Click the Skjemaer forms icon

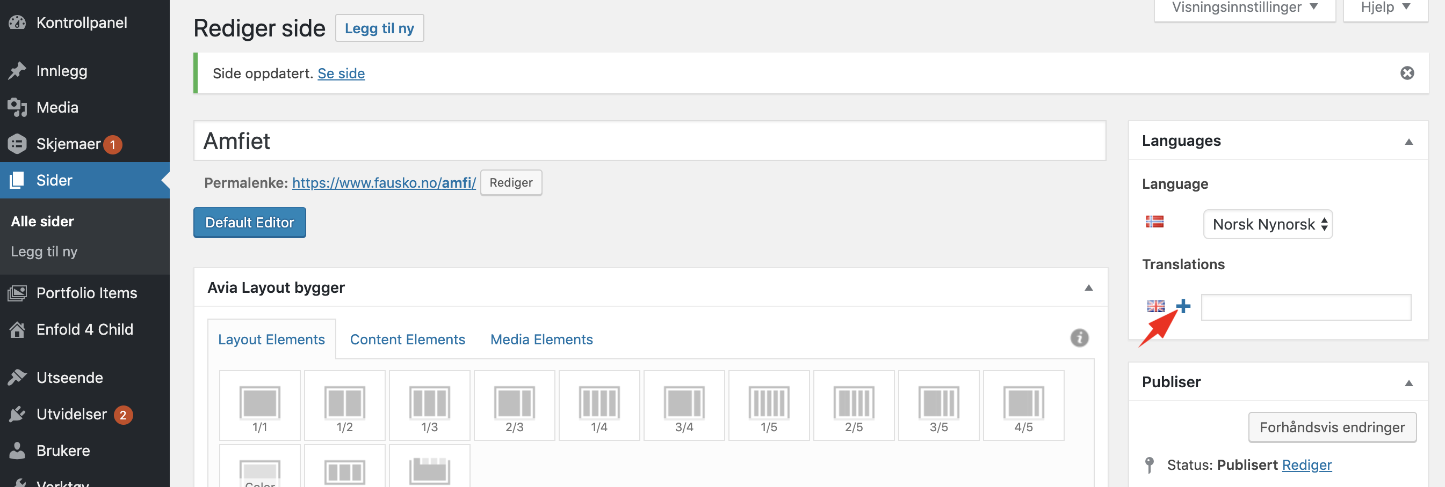pyautogui.click(x=17, y=144)
